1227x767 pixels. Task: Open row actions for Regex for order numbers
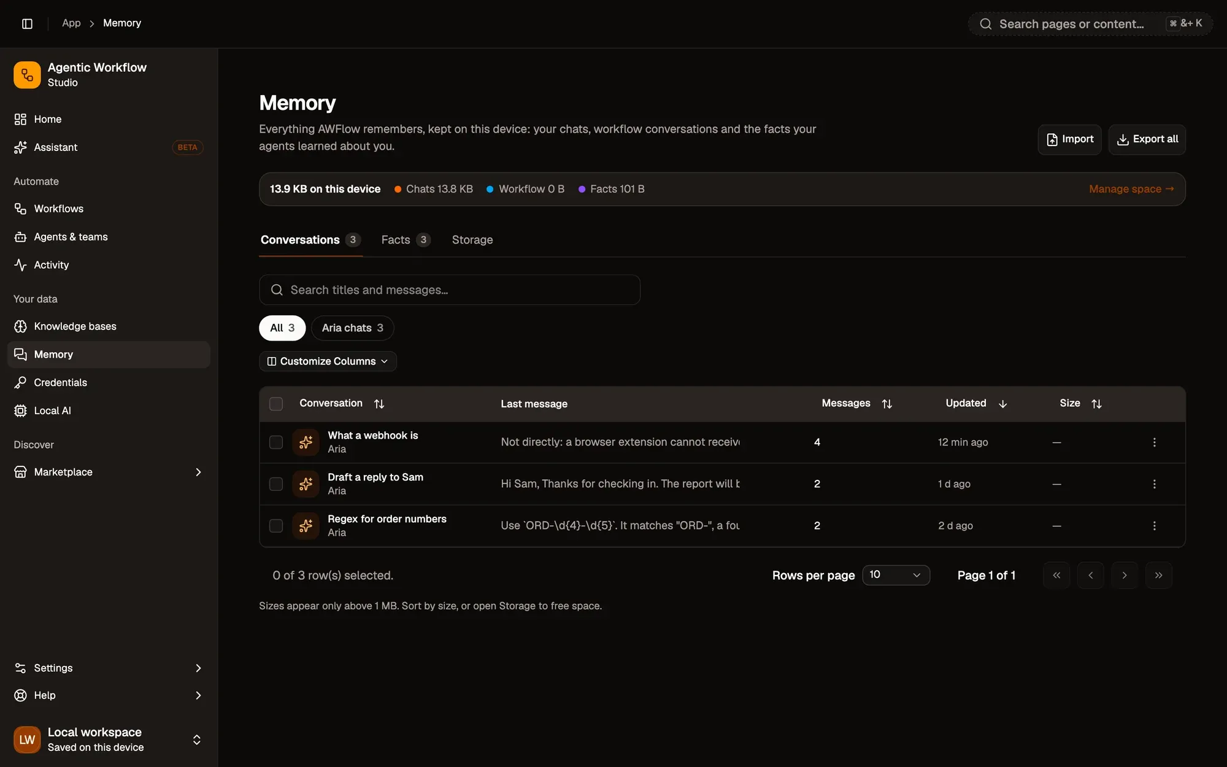tap(1154, 526)
